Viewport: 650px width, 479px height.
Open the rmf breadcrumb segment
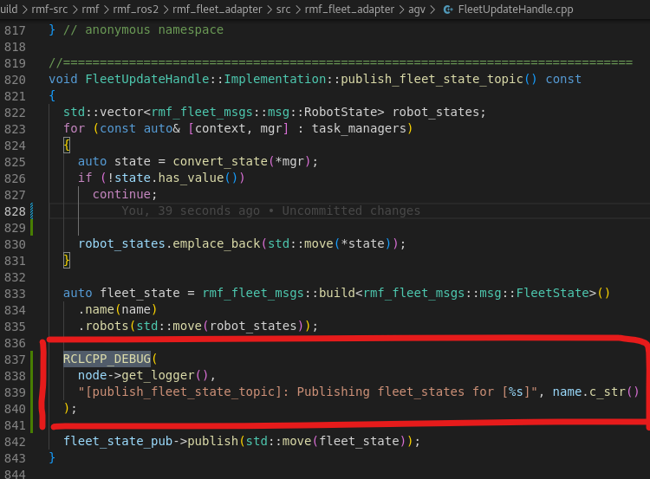tap(90, 10)
